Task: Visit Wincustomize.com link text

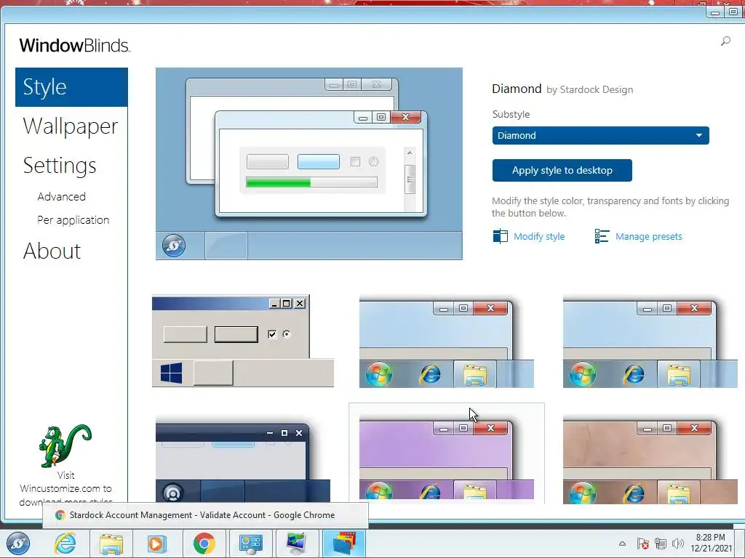Action: click(x=65, y=488)
